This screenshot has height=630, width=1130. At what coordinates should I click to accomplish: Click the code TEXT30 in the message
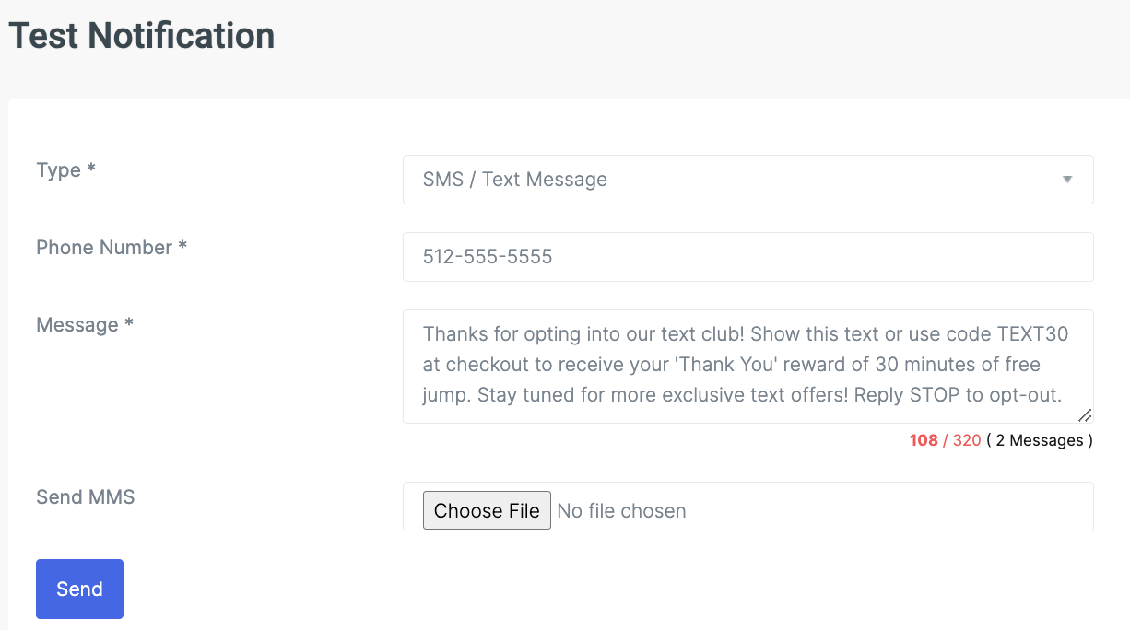coord(1032,333)
